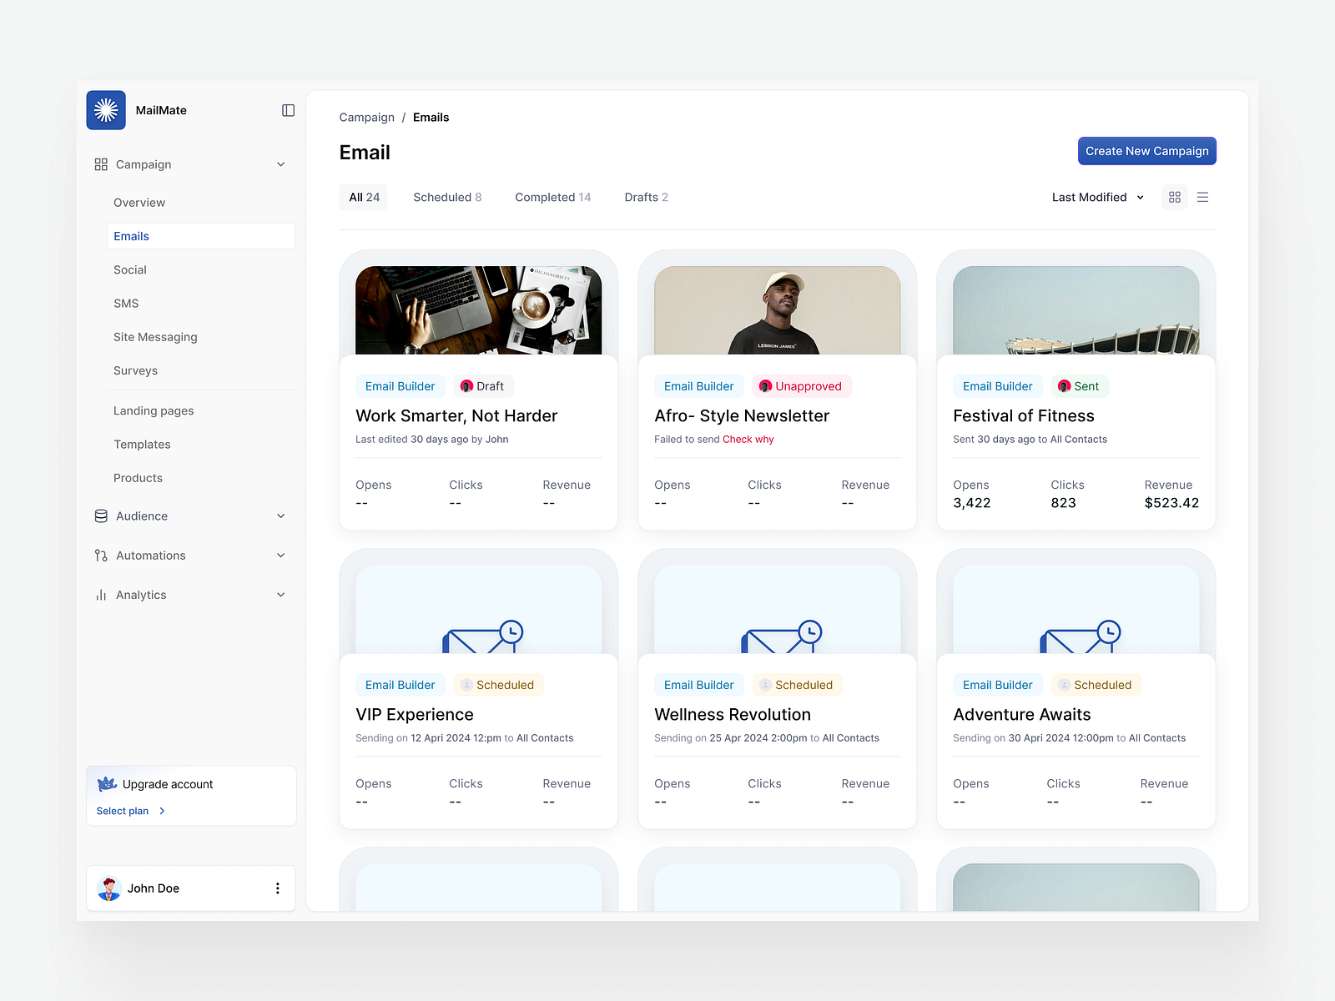
Task: Click the Adventure Awaits campaign title
Action: tap(1022, 715)
